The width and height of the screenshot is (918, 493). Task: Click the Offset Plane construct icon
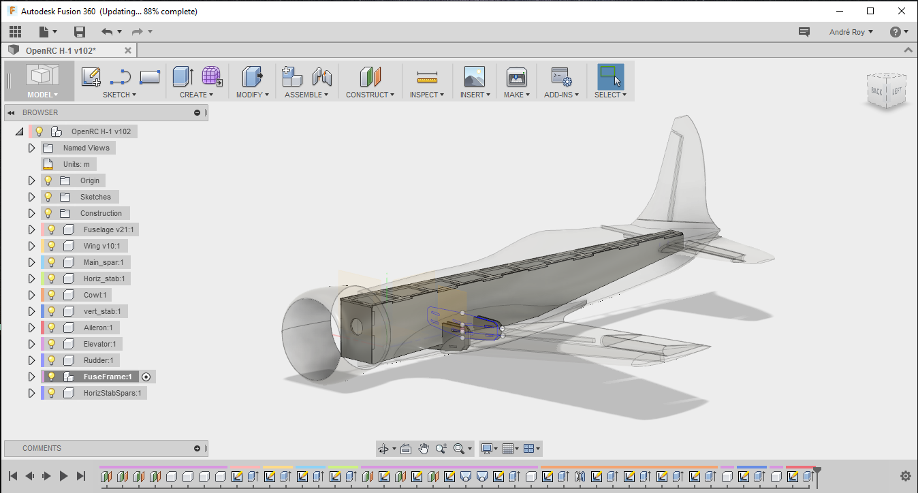(370, 76)
